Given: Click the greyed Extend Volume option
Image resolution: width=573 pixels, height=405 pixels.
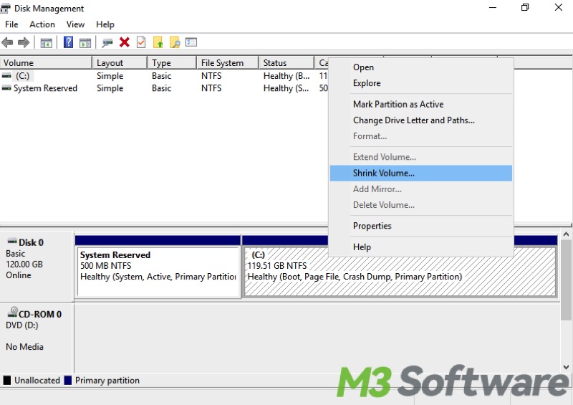Looking at the screenshot, I should (421, 157).
